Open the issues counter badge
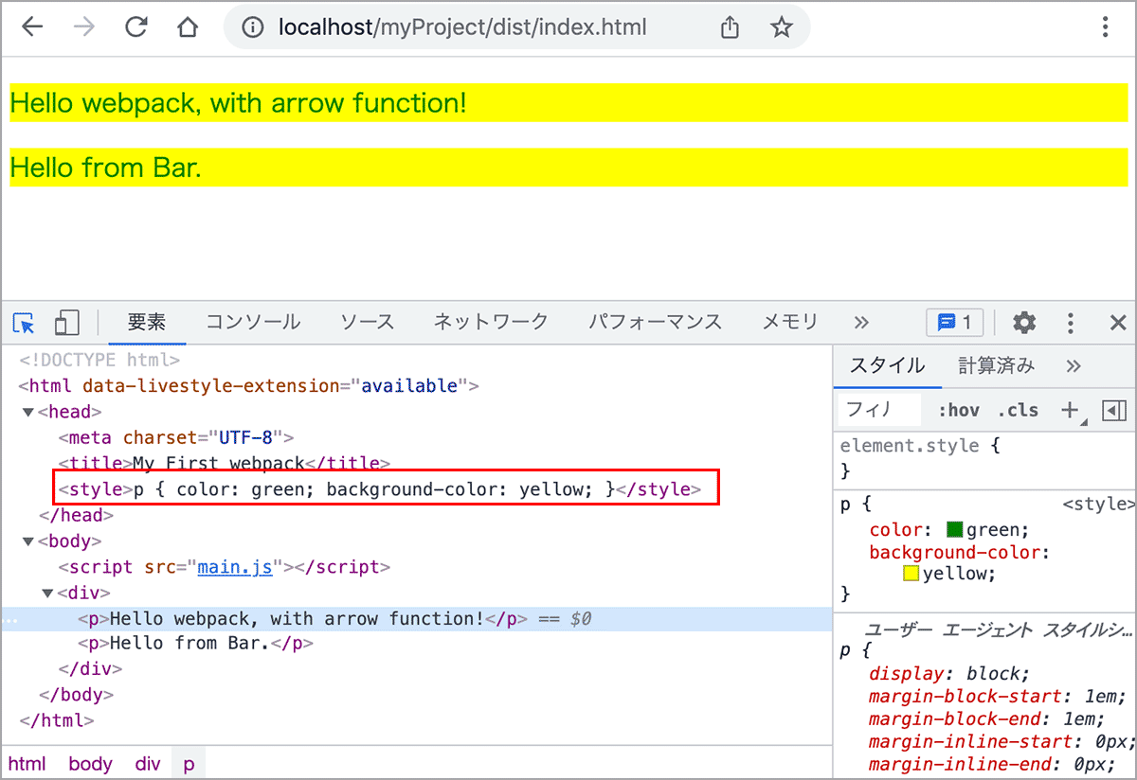The image size is (1137, 780). tap(955, 323)
